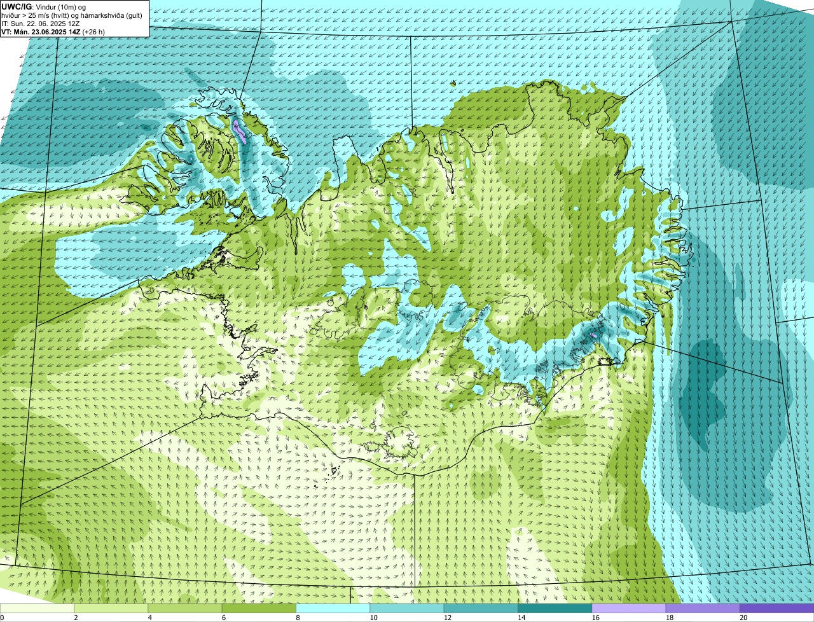This screenshot has width=814, height=622.
Task: Click the small purple wind patch on the southeast coast
Action: click(x=594, y=335)
